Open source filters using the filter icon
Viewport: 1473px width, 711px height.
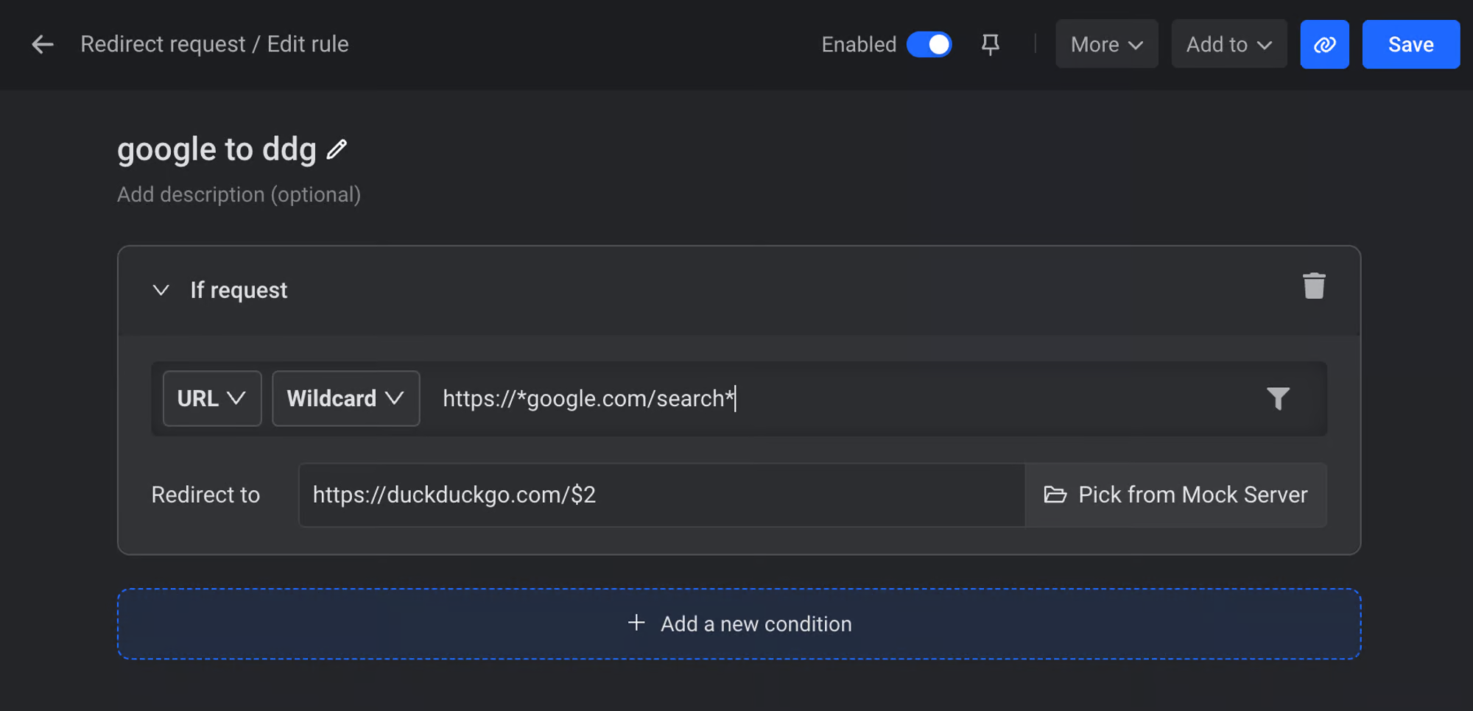click(1279, 398)
